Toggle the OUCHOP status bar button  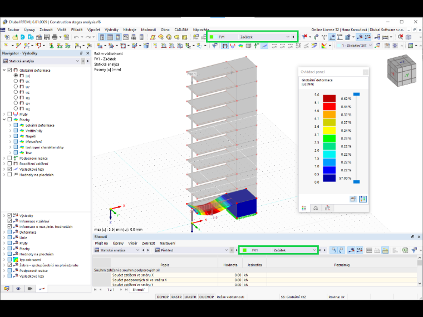coord(206,297)
